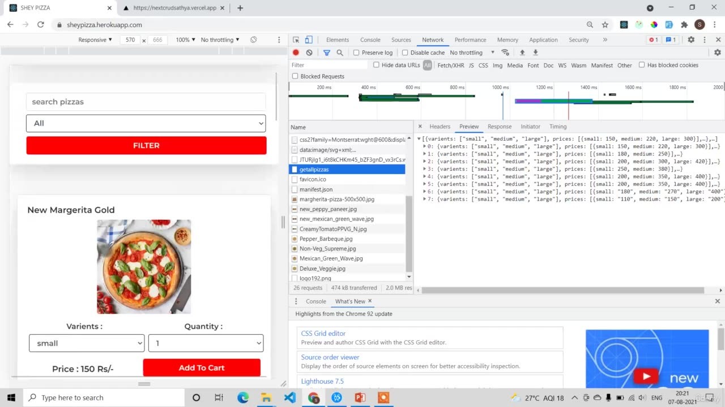This screenshot has width=725, height=407.
Task: Open the network panel settings gear
Action: pos(718,53)
